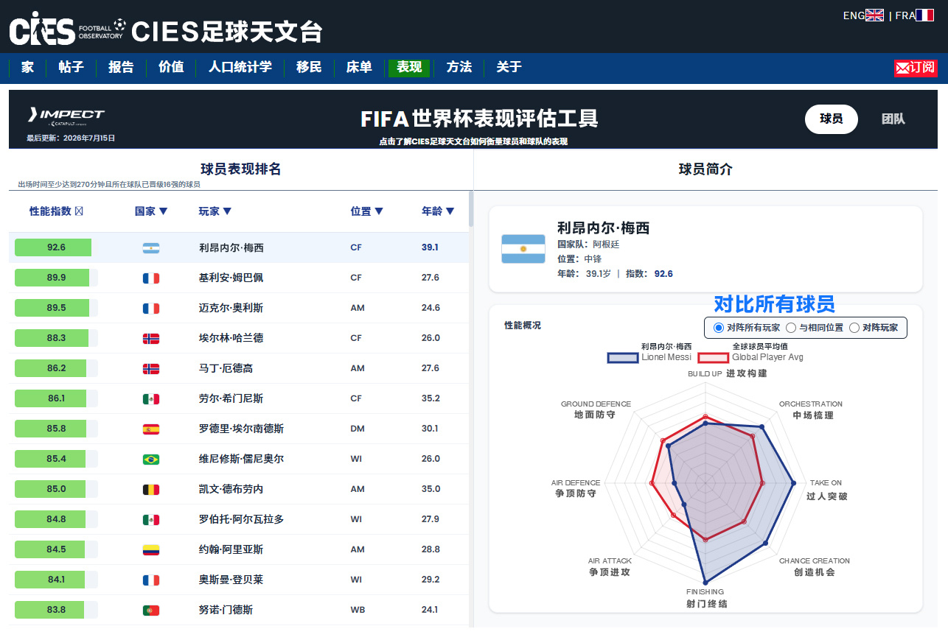The image size is (948, 640).
Task: Click the Brazil flag beside 维尼修斯·儒尼奥尔
Action: (x=151, y=460)
